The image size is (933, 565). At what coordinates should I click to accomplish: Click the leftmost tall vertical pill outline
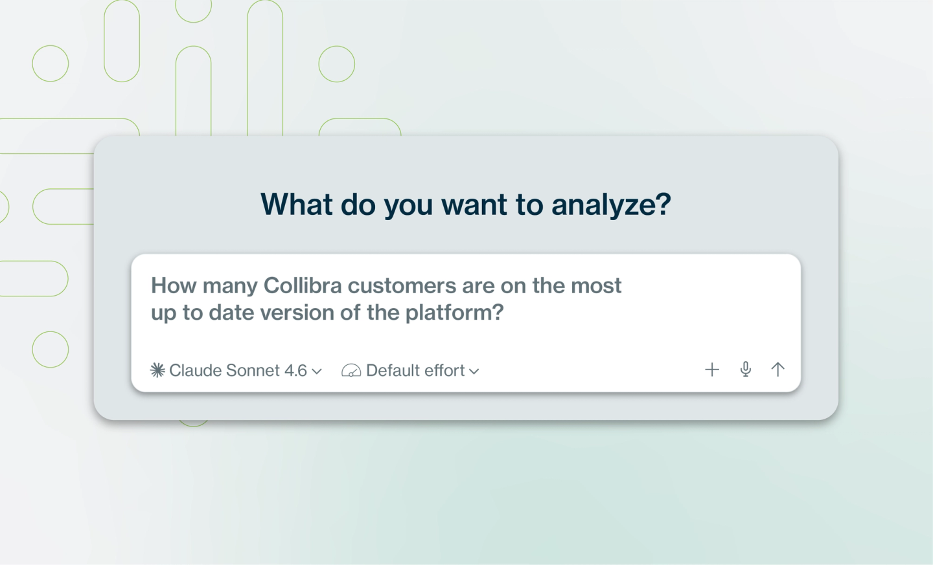click(x=122, y=41)
